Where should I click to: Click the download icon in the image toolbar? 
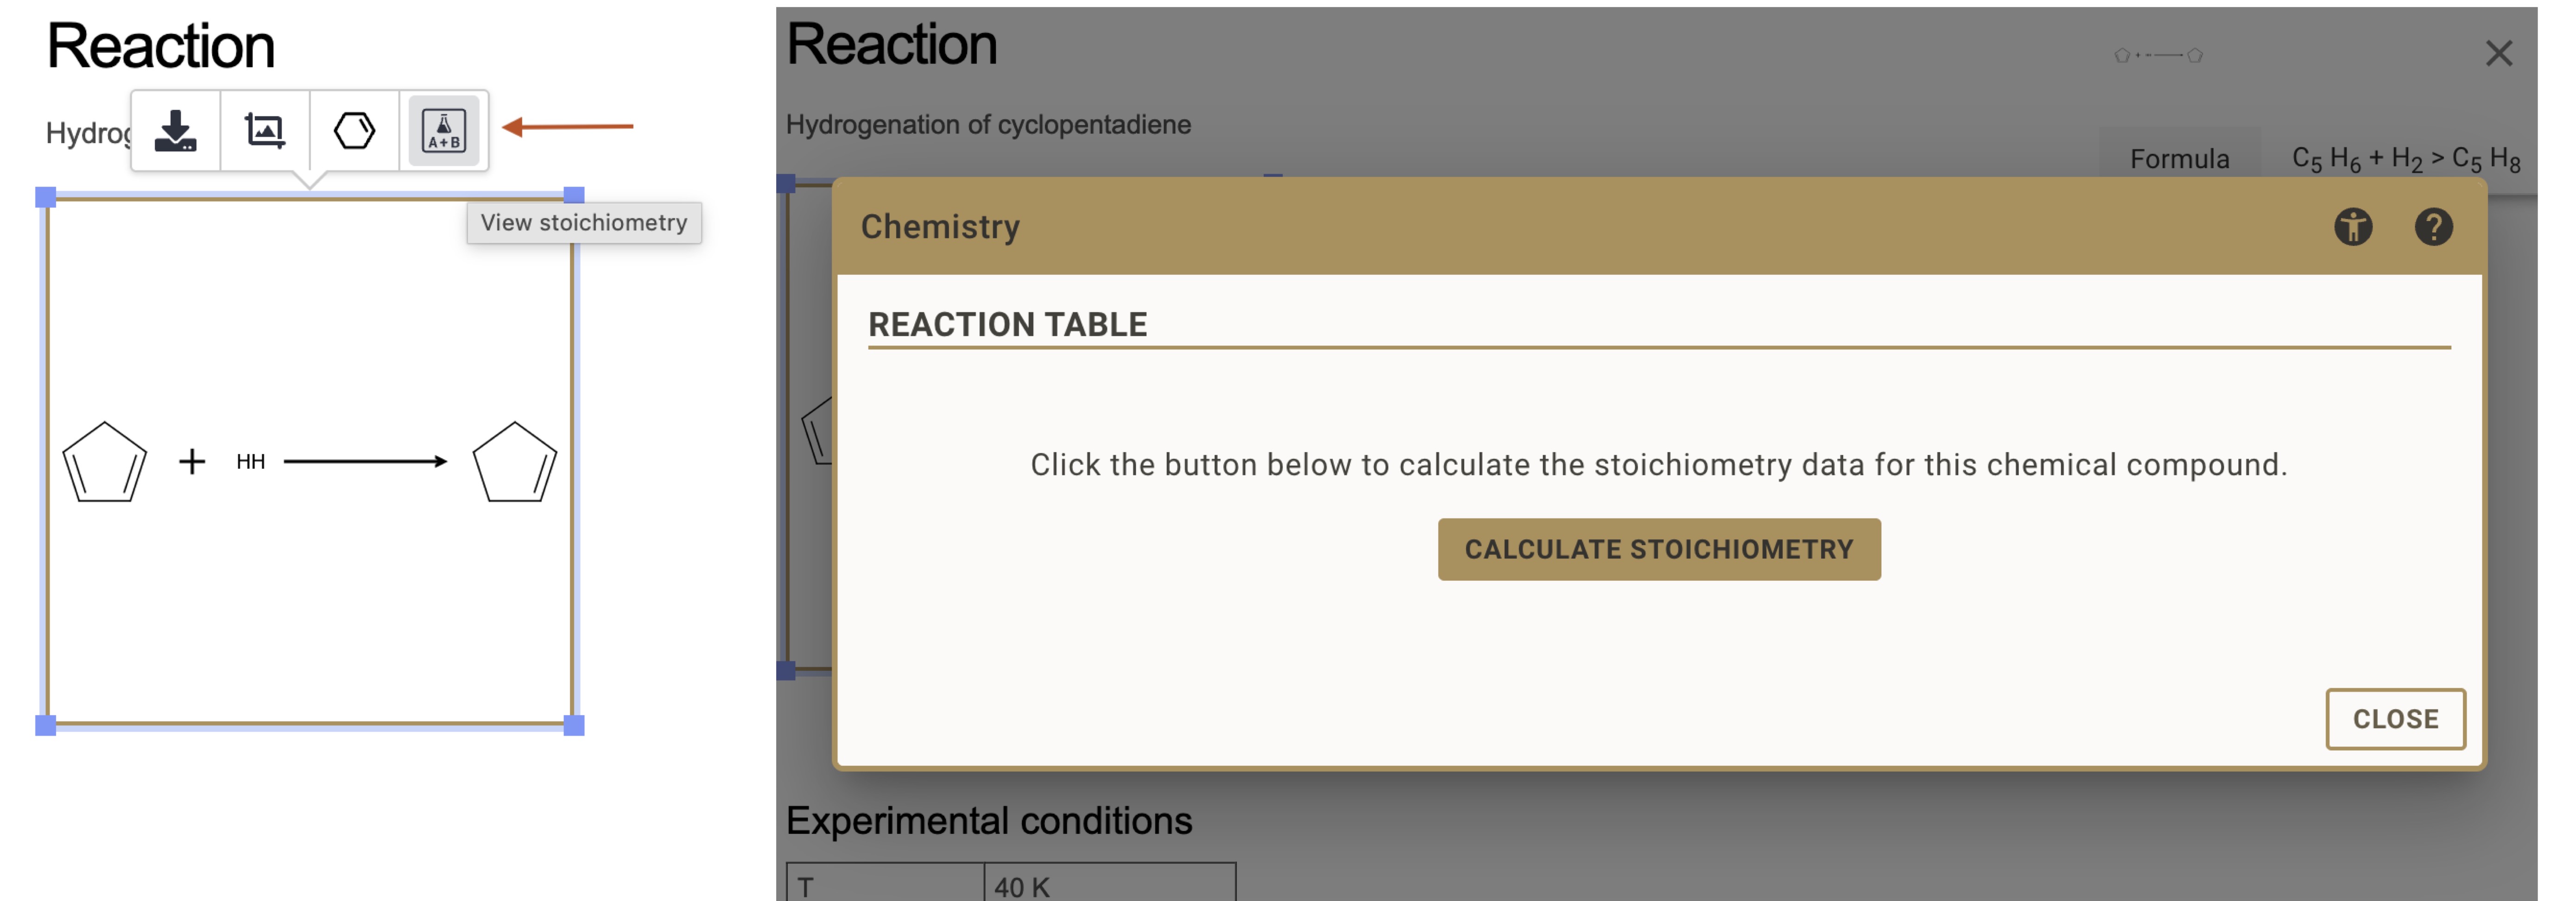[175, 131]
